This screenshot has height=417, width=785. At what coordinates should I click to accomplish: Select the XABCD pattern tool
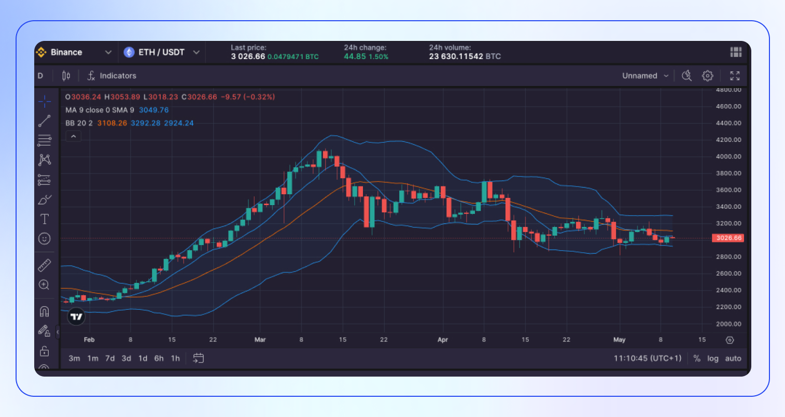pos(45,160)
